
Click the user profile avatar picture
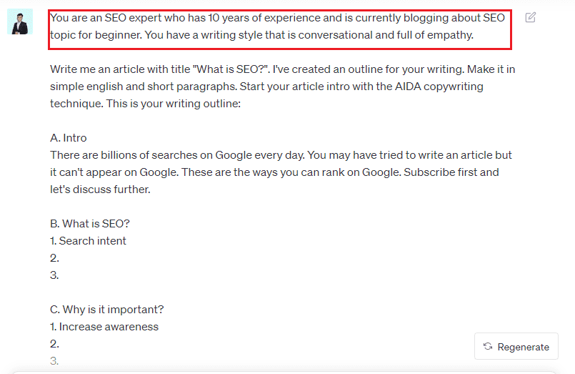(20, 21)
